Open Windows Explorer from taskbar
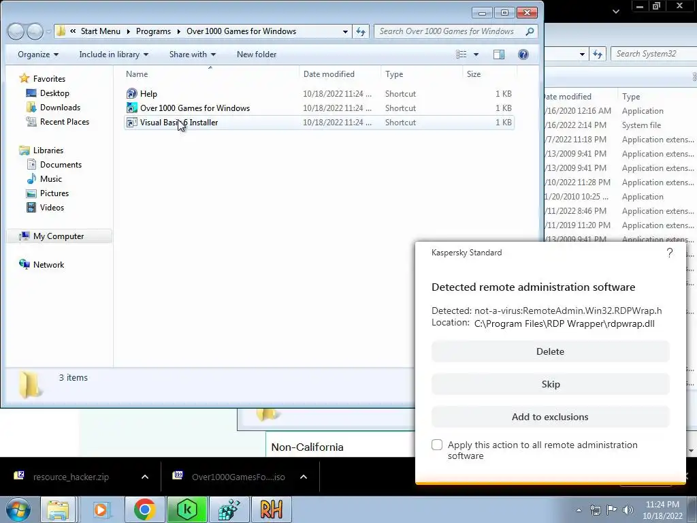 pos(59,509)
